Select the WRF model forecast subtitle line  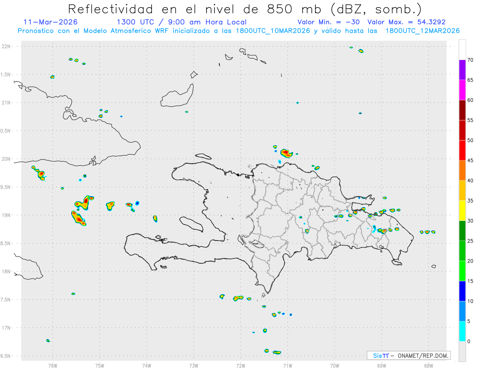(238, 31)
